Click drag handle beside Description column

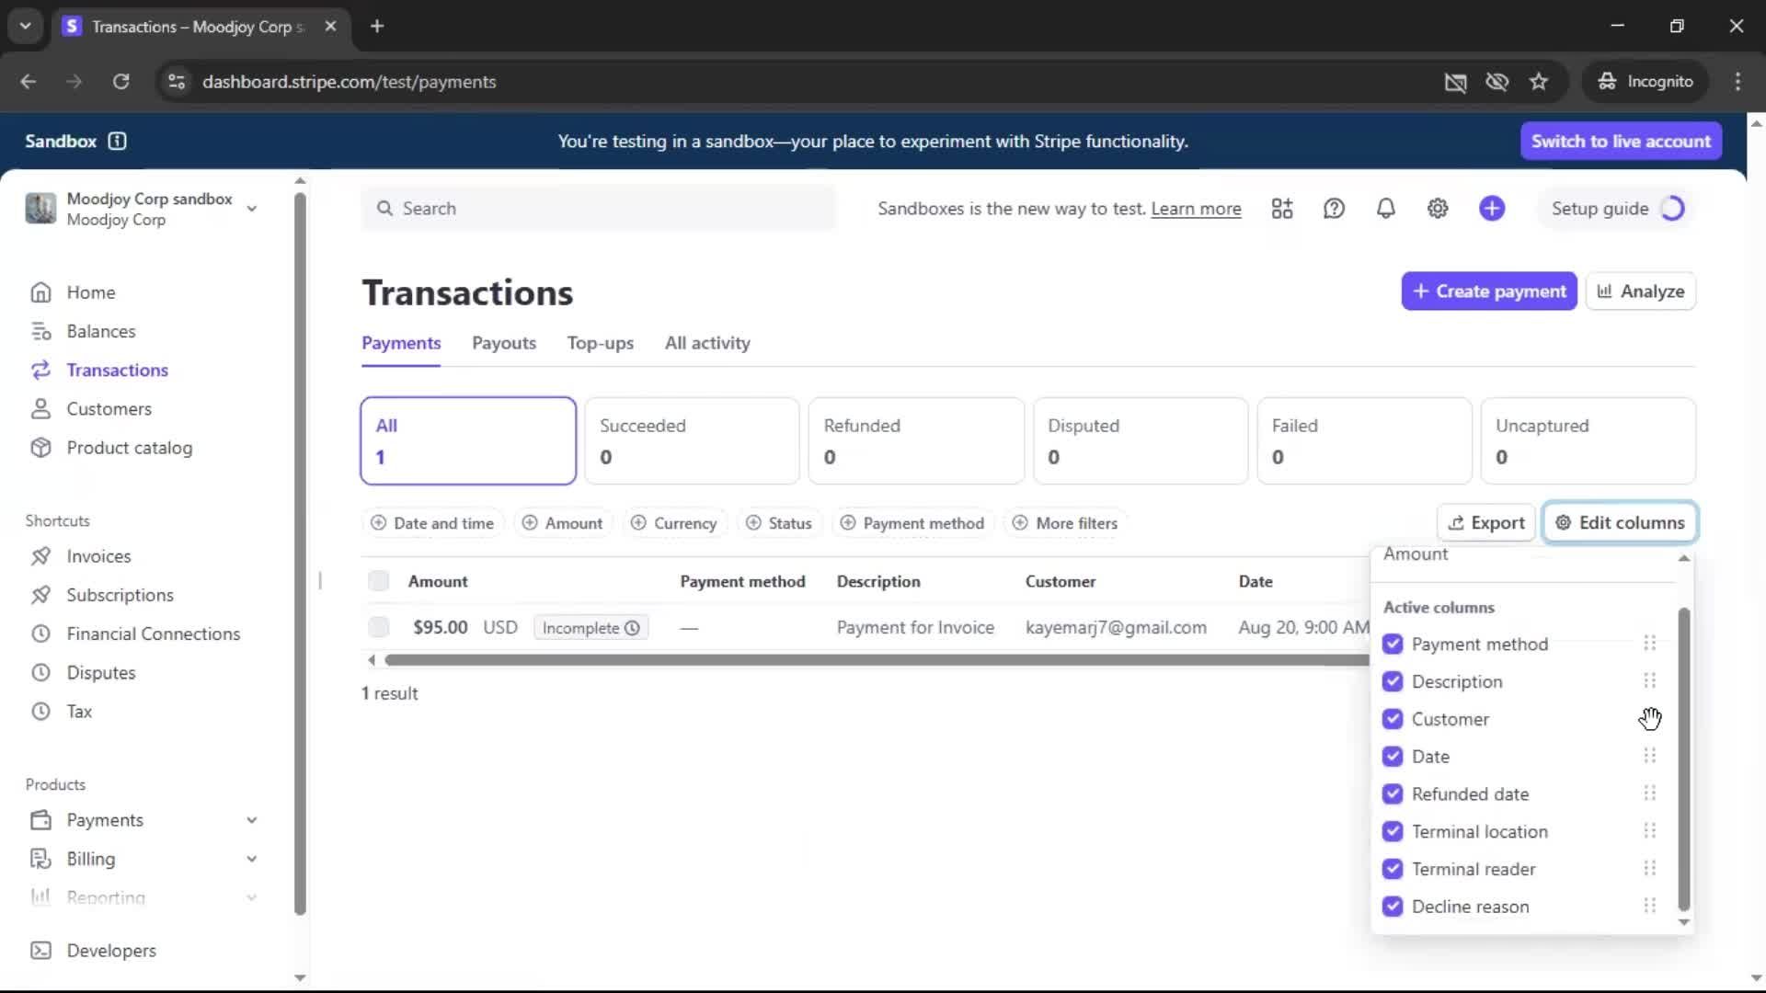(x=1649, y=681)
